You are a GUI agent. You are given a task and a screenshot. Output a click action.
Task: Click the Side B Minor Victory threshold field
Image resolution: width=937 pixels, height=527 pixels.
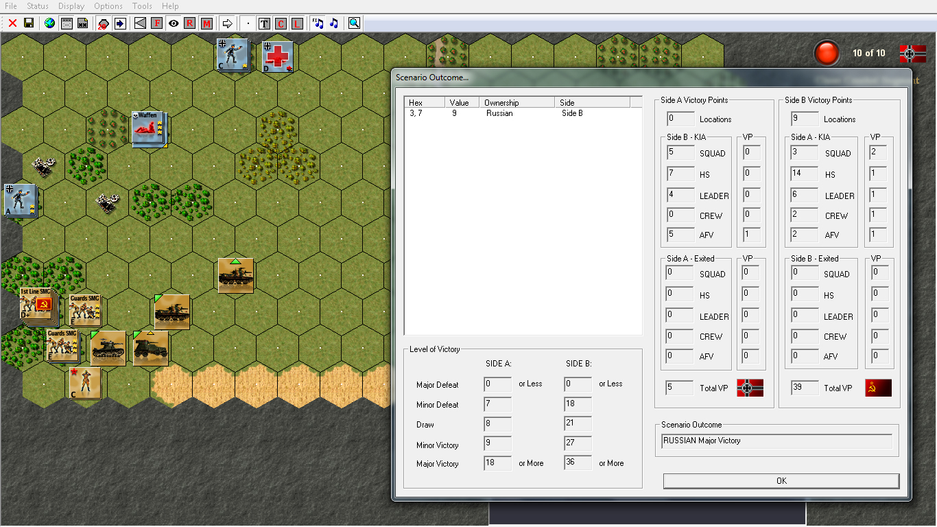[x=578, y=443]
